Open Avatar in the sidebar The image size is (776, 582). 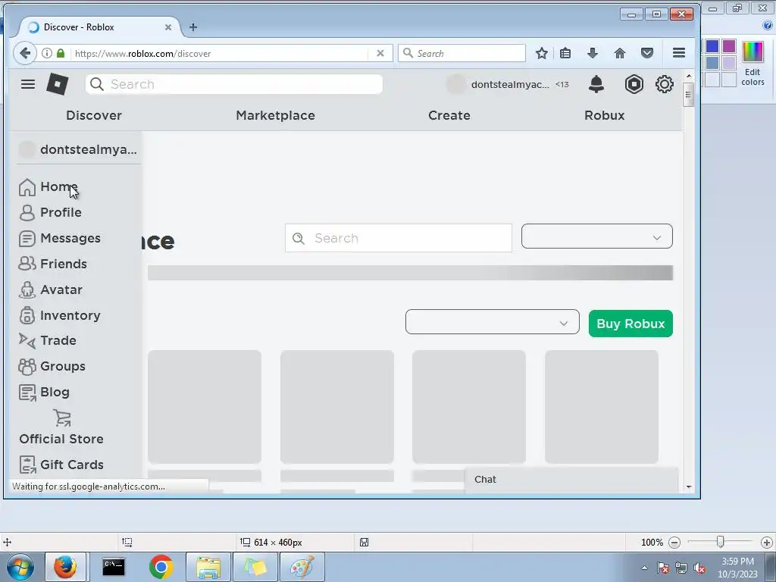click(x=51, y=289)
